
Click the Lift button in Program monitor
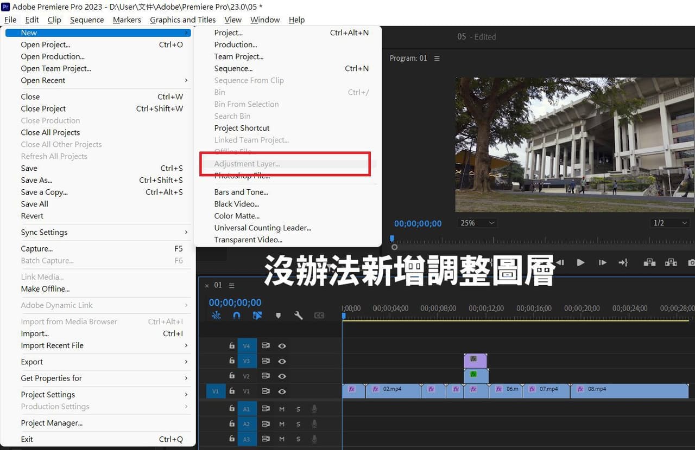[x=649, y=262]
